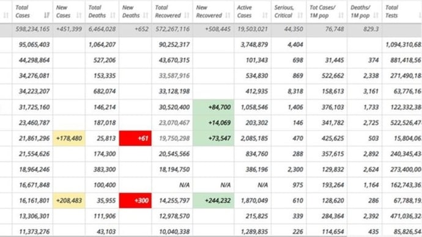Click New Recovered sort icon
Viewport: 422px width, 237px height.
(x=228, y=15)
